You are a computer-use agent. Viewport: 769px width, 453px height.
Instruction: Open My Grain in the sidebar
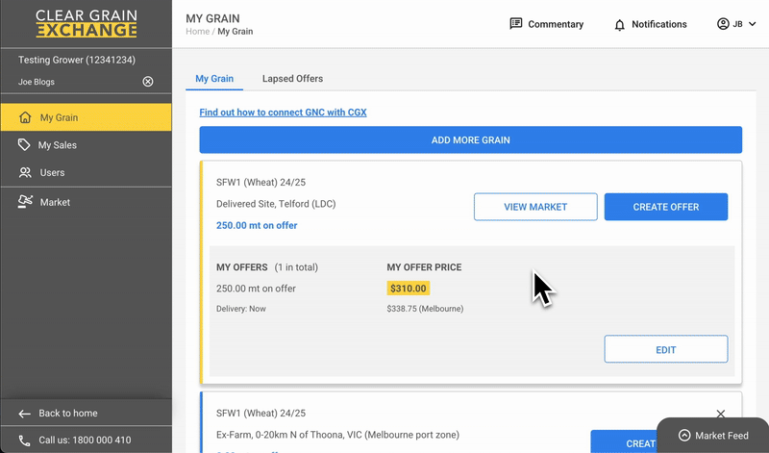pyautogui.click(x=87, y=117)
